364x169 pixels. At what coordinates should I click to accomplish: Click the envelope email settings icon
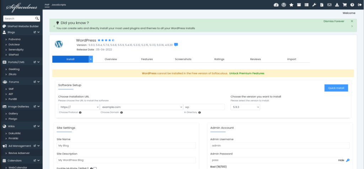pos(330,5)
